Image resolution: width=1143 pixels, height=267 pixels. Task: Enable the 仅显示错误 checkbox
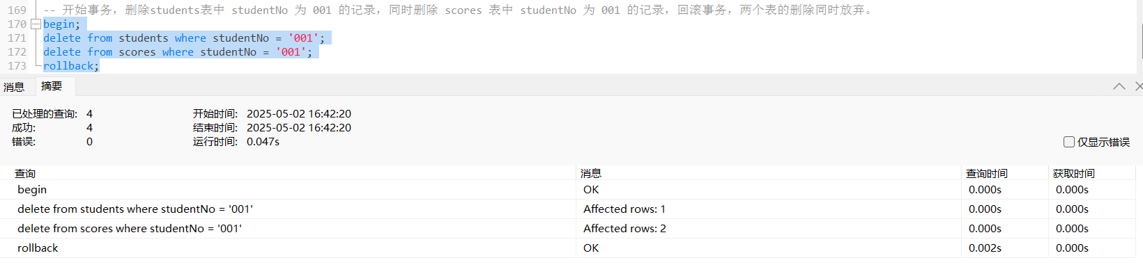[x=1069, y=142]
